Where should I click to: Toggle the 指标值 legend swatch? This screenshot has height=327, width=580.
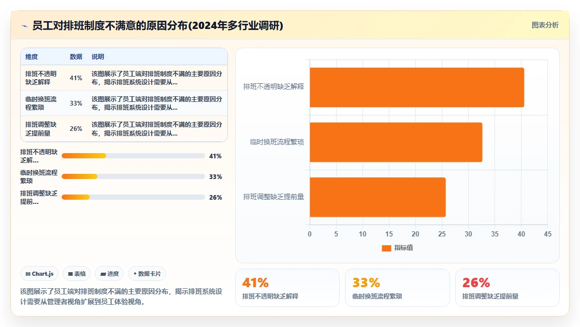(x=386, y=248)
